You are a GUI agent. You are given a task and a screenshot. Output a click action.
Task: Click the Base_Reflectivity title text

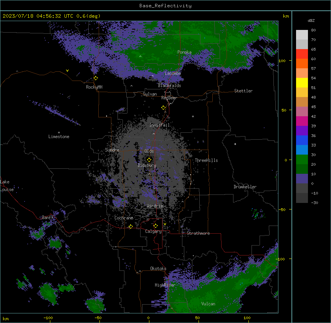pyautogui.click(x=165, y=6)
